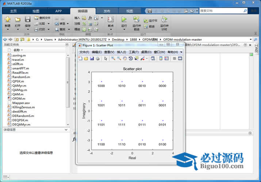This screenshot has width=261, height=182.
Task: Select OFDM.m in the file list
Action: (19, 98)
